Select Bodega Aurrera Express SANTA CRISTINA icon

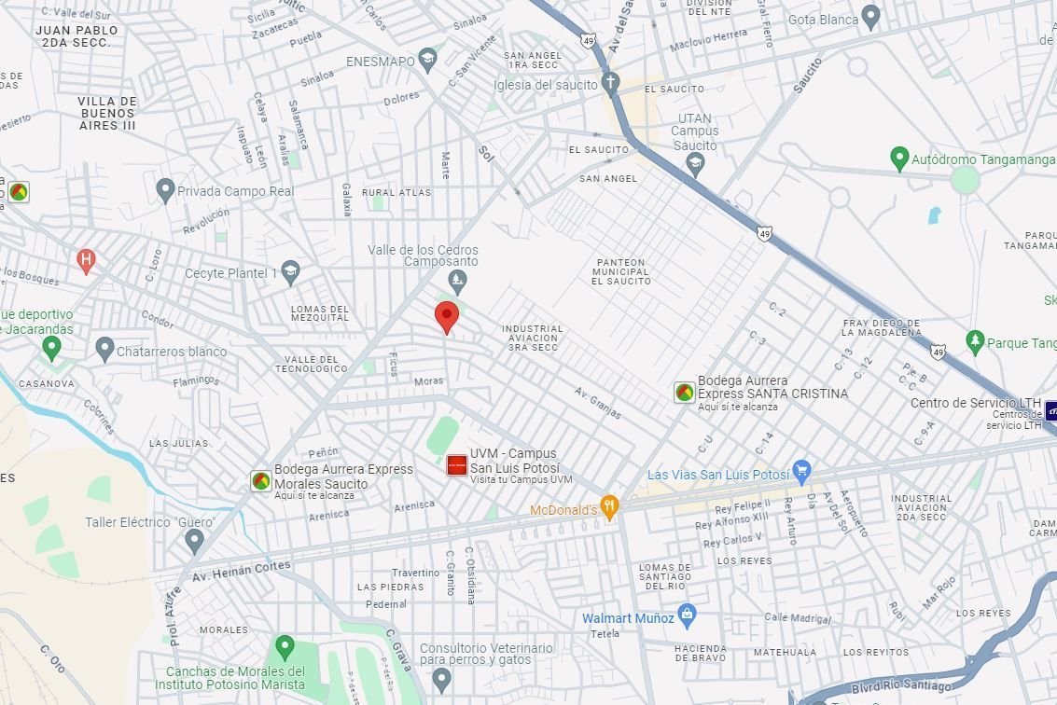[x=684, y=393]
